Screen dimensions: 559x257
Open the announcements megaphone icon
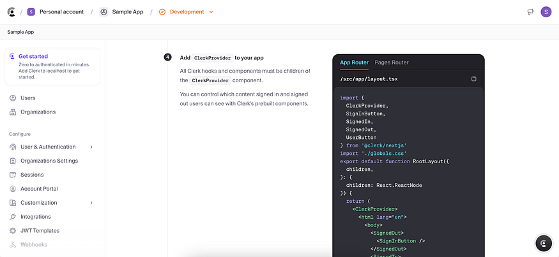pos(530,12)
